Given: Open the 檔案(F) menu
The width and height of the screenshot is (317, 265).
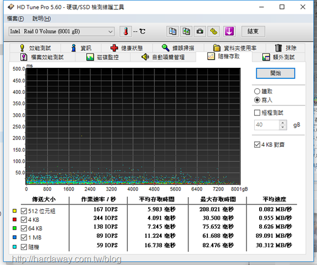Looking at the screenshot, I should [15, 19].
